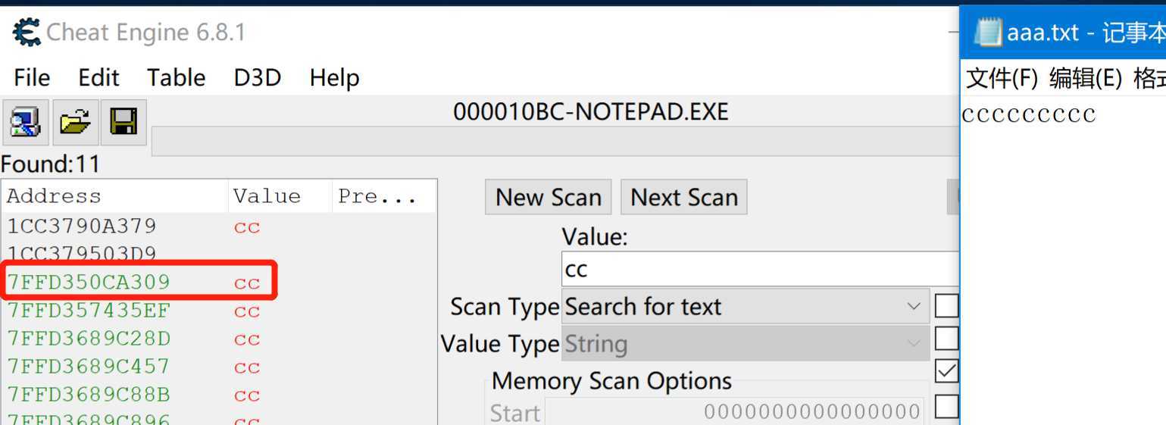Click the floppy disk save icon
The height and width of the screenshot is (425, 1166).
click(123, 122)
